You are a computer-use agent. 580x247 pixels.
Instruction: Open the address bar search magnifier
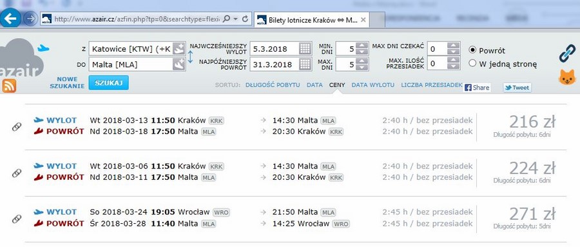227,19
